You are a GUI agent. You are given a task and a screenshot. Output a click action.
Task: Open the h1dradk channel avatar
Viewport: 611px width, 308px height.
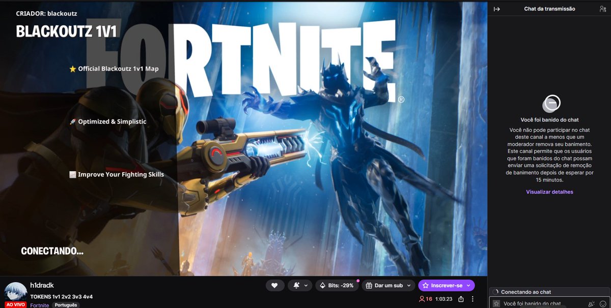tap(15, 293)
